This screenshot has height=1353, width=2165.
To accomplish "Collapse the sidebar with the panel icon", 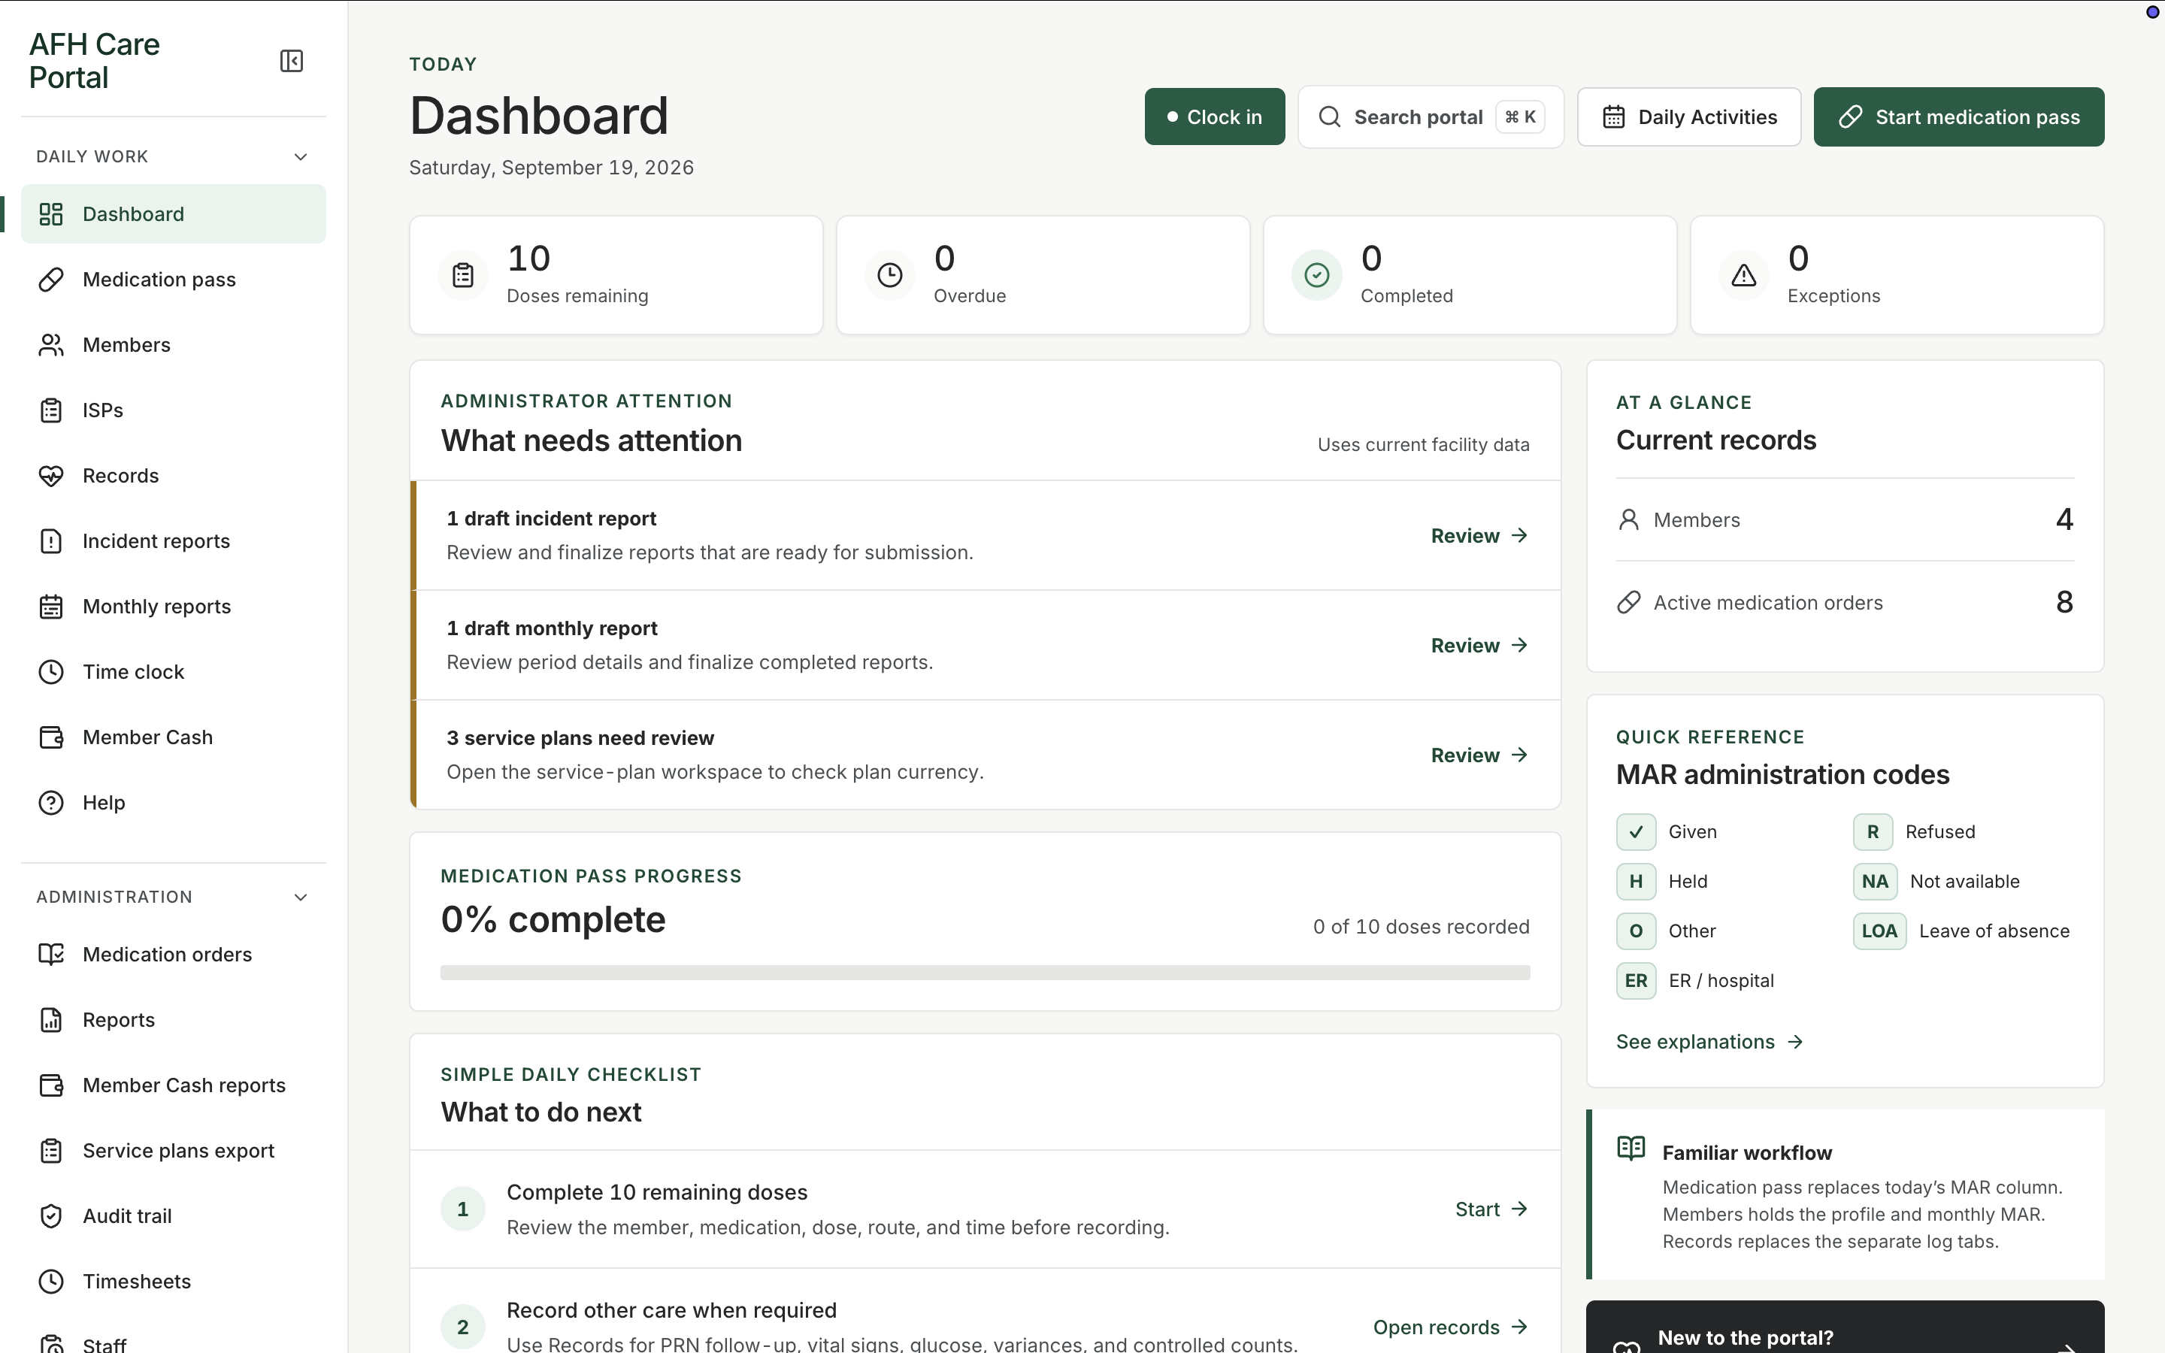I will pyautogui.click(x=292, y=61).
